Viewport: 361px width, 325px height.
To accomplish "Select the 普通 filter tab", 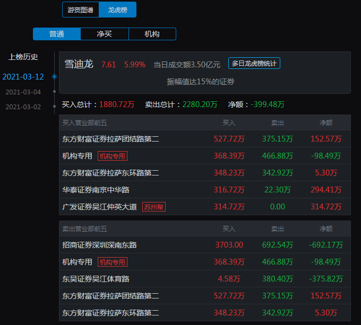I will point(57,34).
